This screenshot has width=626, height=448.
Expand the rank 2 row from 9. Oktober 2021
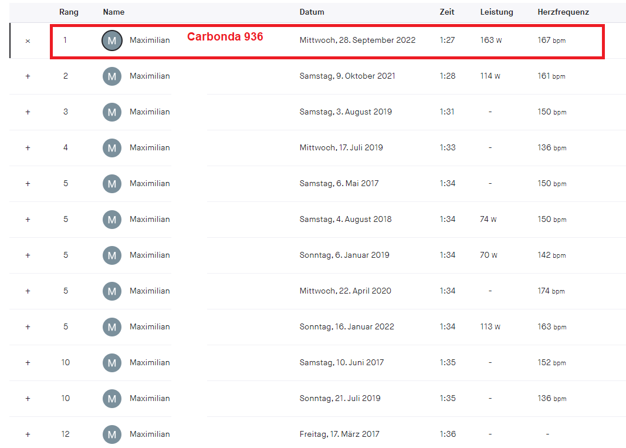pos(28,76)
